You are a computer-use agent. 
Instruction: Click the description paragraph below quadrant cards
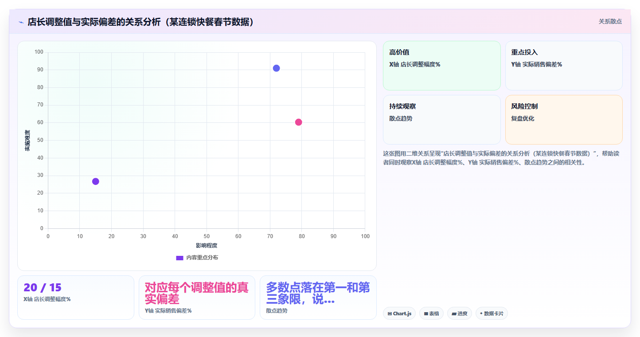(x=501, y=158)
